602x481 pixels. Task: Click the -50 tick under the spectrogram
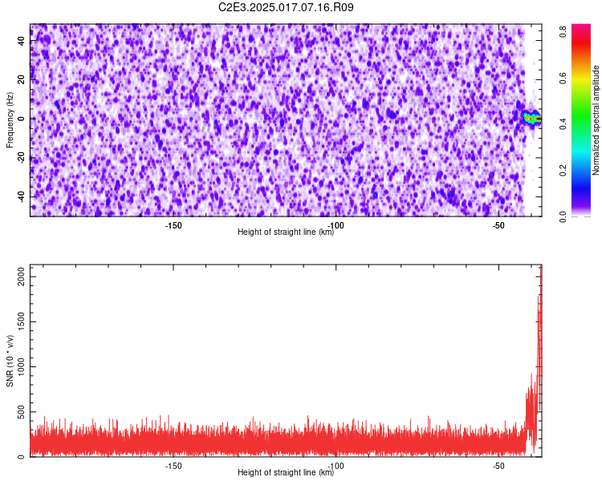[498, 225]
